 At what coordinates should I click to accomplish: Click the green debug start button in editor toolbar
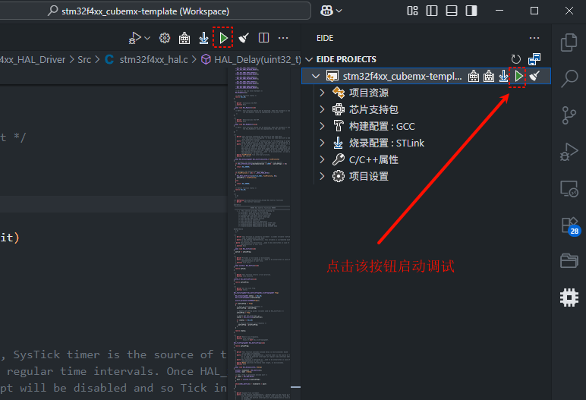[x=223, y=38]
